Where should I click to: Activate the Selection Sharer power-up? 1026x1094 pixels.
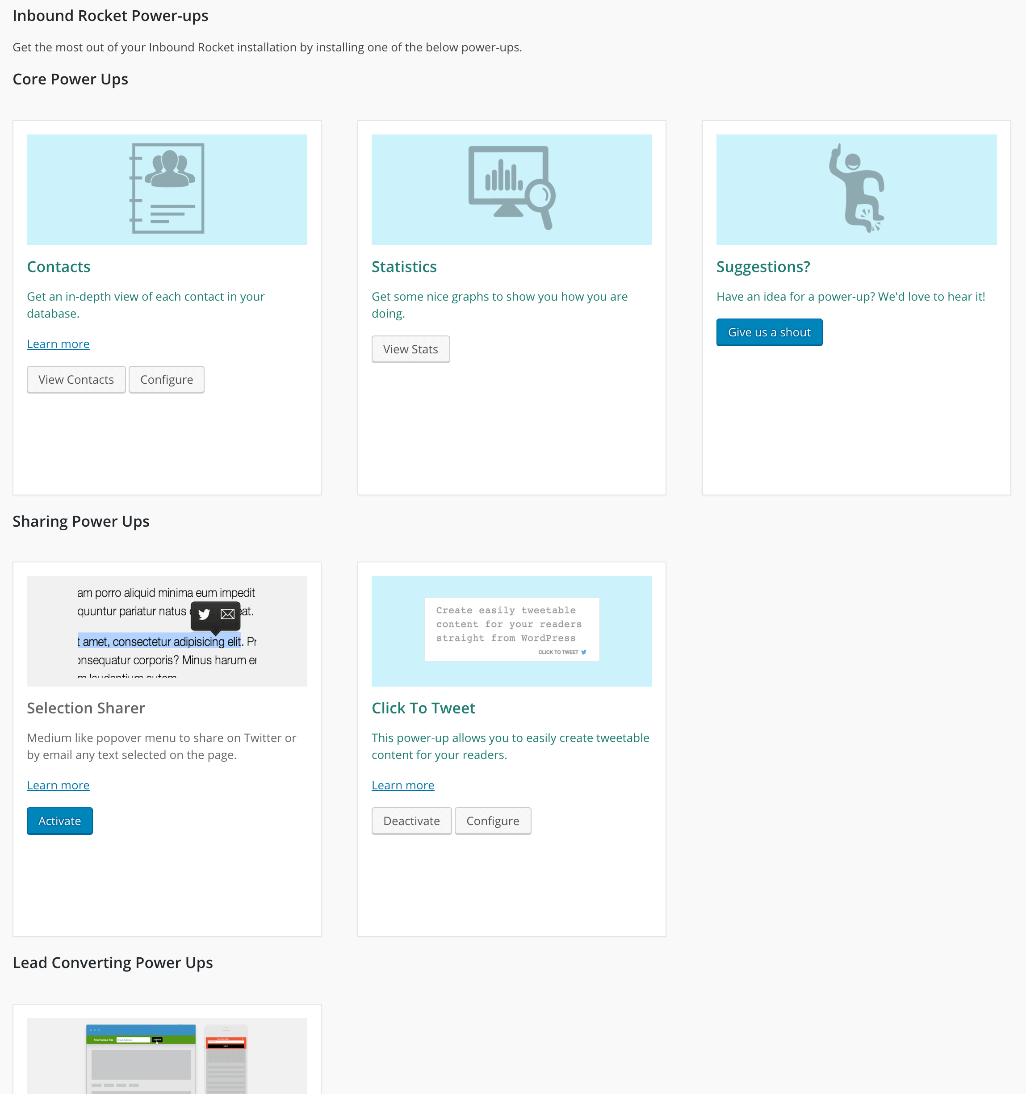59,820
